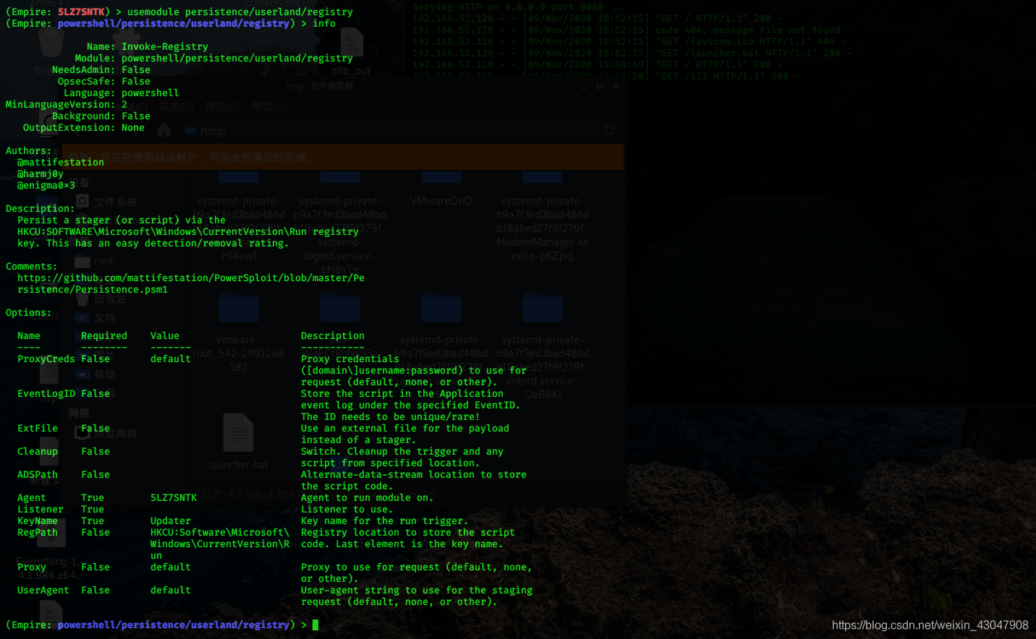Click the 'Value' column header

165,335
